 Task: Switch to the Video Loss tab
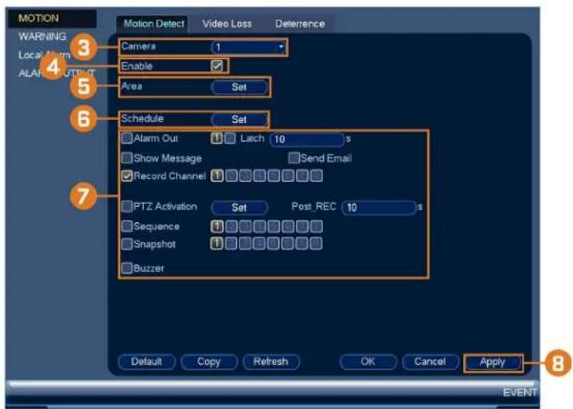[x=227, y=24]
